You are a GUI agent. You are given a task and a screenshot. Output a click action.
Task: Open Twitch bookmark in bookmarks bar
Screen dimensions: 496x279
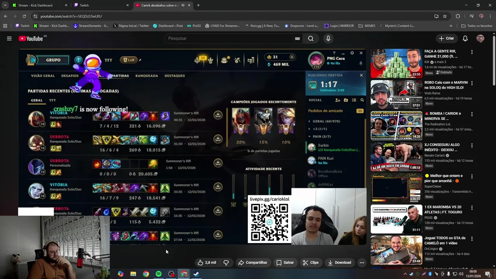[x=22, y=26]
